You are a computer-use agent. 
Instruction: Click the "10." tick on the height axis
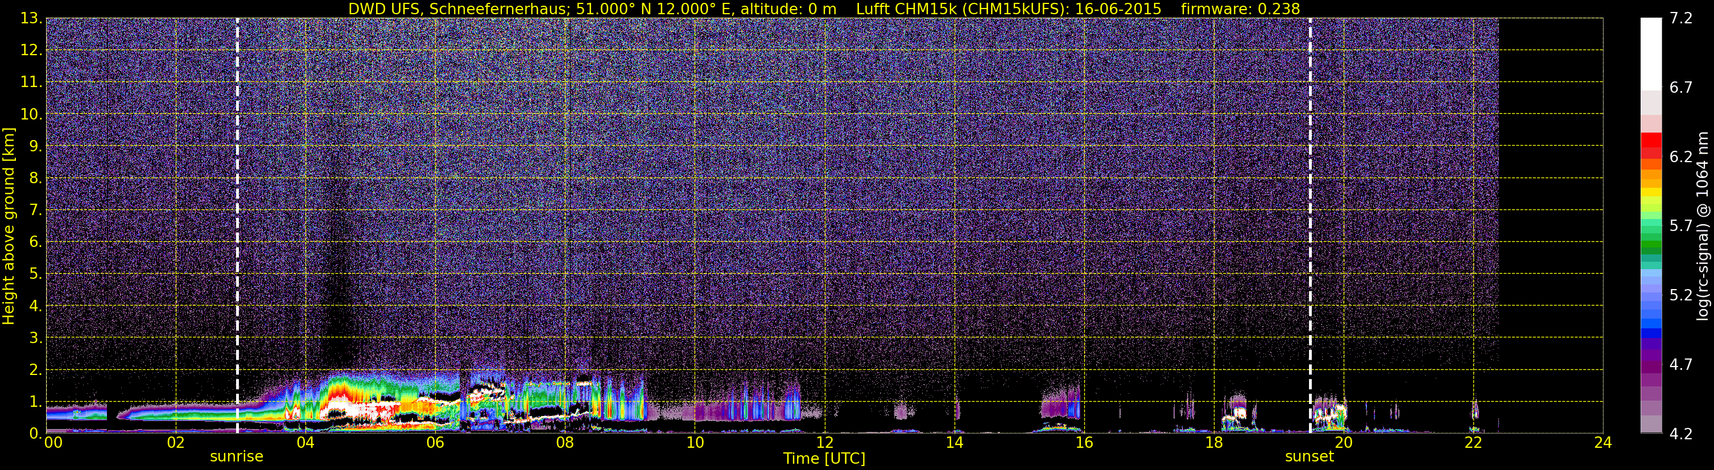[x=31, y=114]
